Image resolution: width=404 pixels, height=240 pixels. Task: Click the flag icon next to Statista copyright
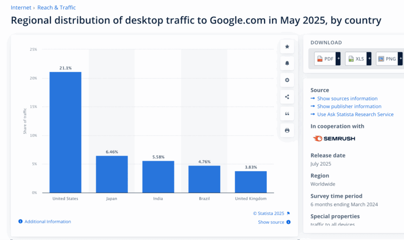coord(288,213)
